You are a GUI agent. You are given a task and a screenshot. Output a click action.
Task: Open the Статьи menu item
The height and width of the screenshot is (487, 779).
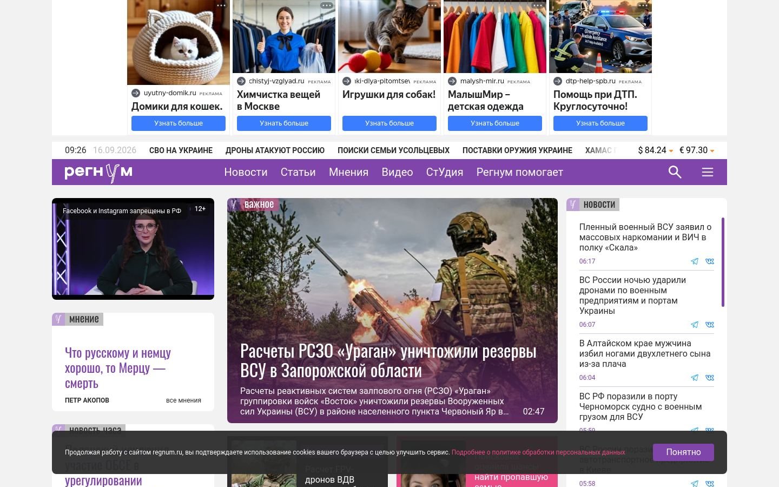298,172
